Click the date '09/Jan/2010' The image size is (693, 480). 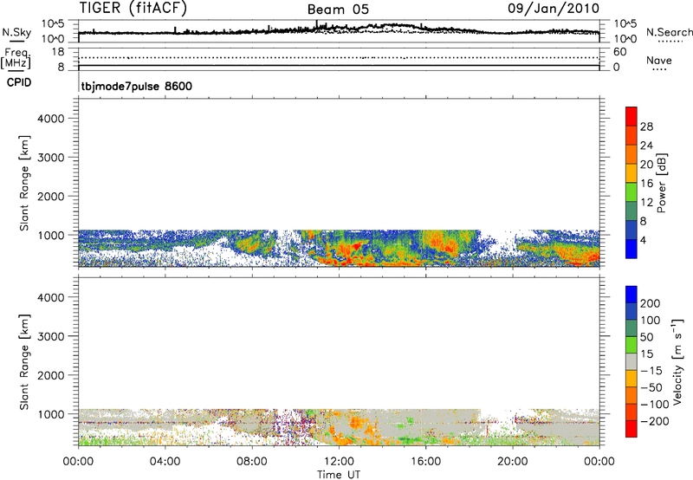click(x=554, y=9)
